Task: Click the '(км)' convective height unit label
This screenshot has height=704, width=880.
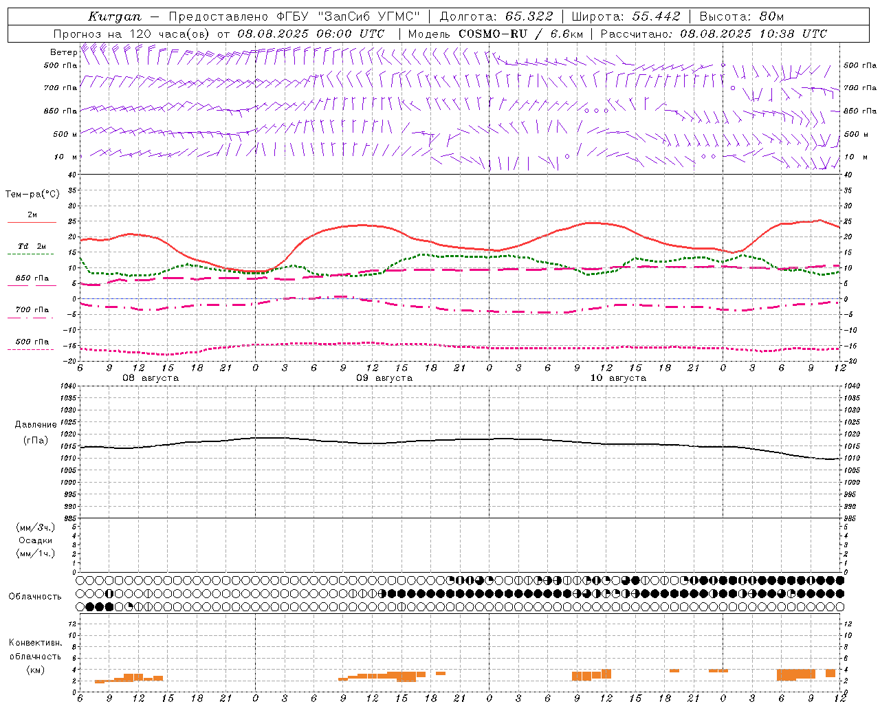Action: click(x=35, y=670)
